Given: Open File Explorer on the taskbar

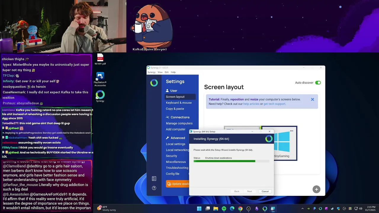Looking at the screenshot, I should point(216,209).
